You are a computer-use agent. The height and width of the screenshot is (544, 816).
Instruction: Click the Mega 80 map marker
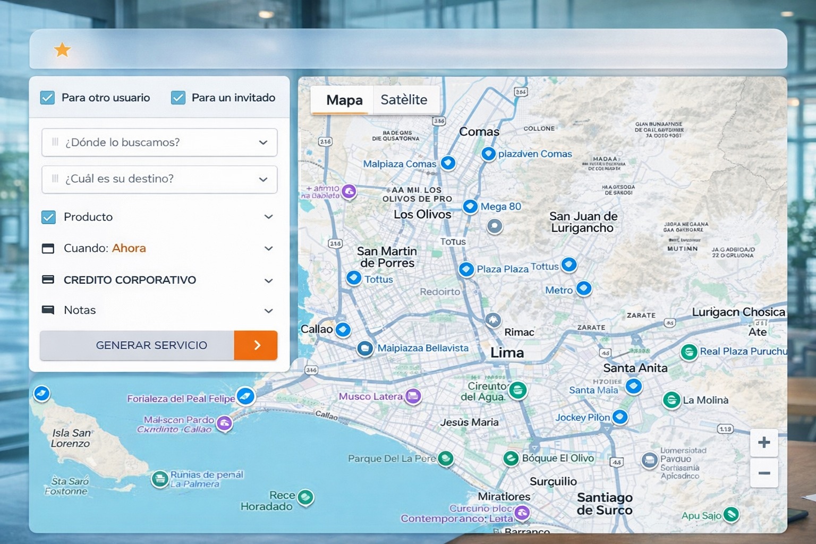tap(470, 206)
